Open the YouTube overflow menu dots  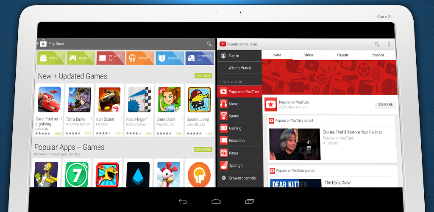389,44
